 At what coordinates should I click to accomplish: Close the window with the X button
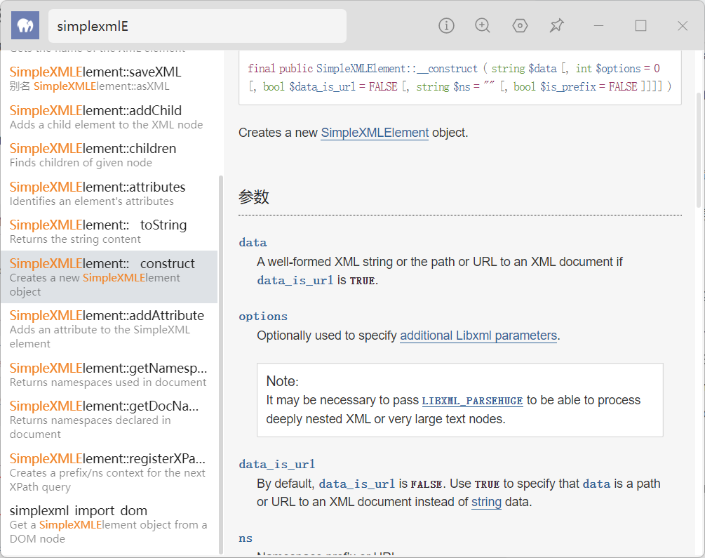(x=683, y=26)
